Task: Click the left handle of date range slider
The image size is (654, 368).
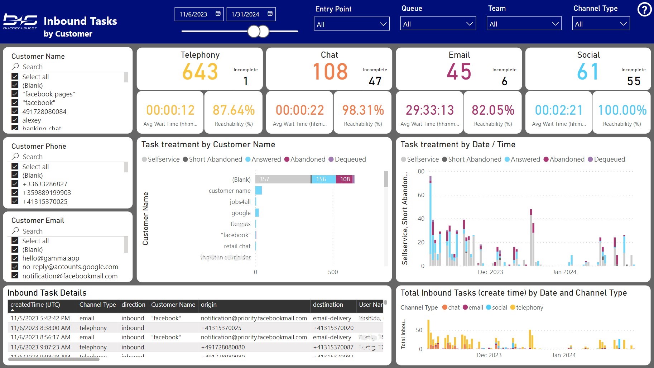Action: pos(254,32)
